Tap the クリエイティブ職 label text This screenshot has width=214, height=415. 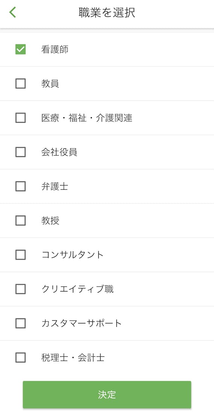point(77,289)
